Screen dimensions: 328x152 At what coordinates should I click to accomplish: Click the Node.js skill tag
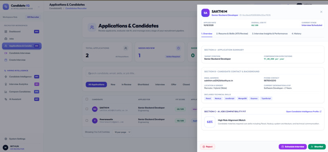218,98
